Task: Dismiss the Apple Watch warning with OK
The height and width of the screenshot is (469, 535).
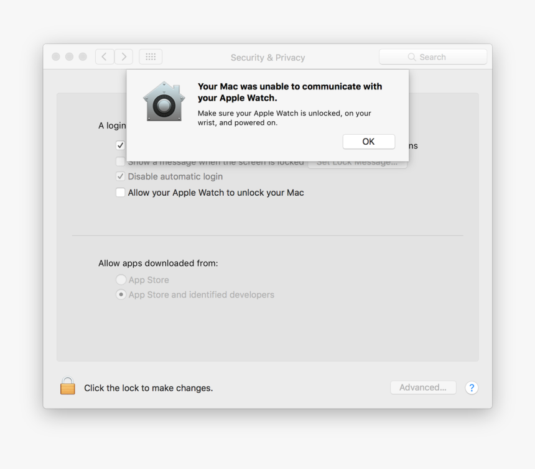Action: [x=368, y=141]
